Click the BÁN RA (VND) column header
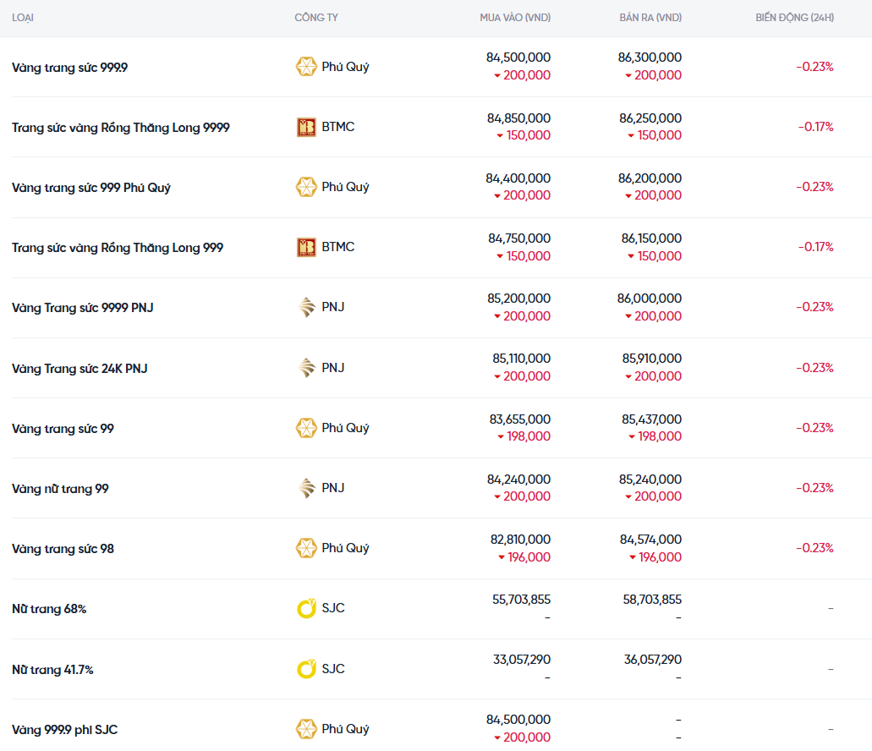 [x=650, y=17]
